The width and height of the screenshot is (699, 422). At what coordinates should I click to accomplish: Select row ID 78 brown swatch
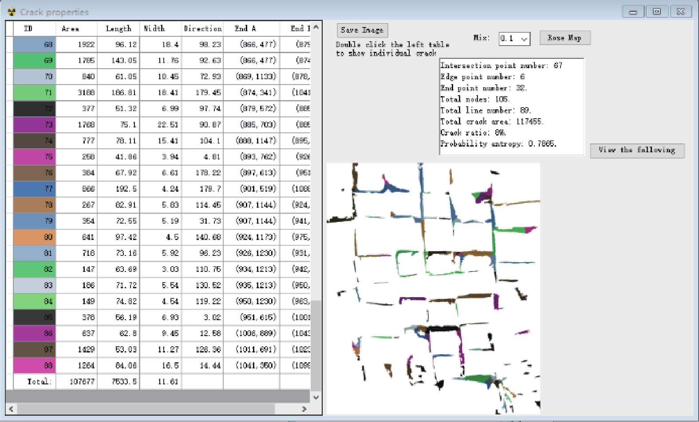(x=35, y=205)
